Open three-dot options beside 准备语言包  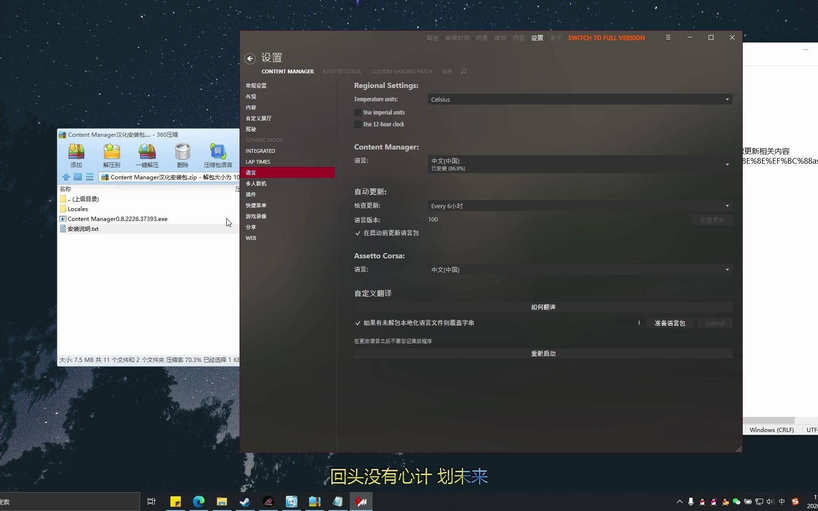click(639, 323)
